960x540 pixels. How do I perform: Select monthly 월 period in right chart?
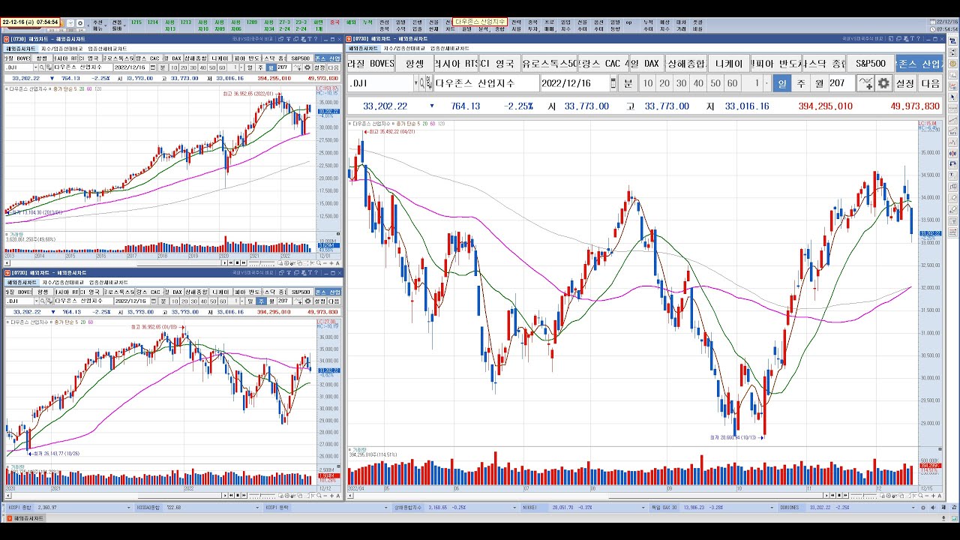coord(819,82)
